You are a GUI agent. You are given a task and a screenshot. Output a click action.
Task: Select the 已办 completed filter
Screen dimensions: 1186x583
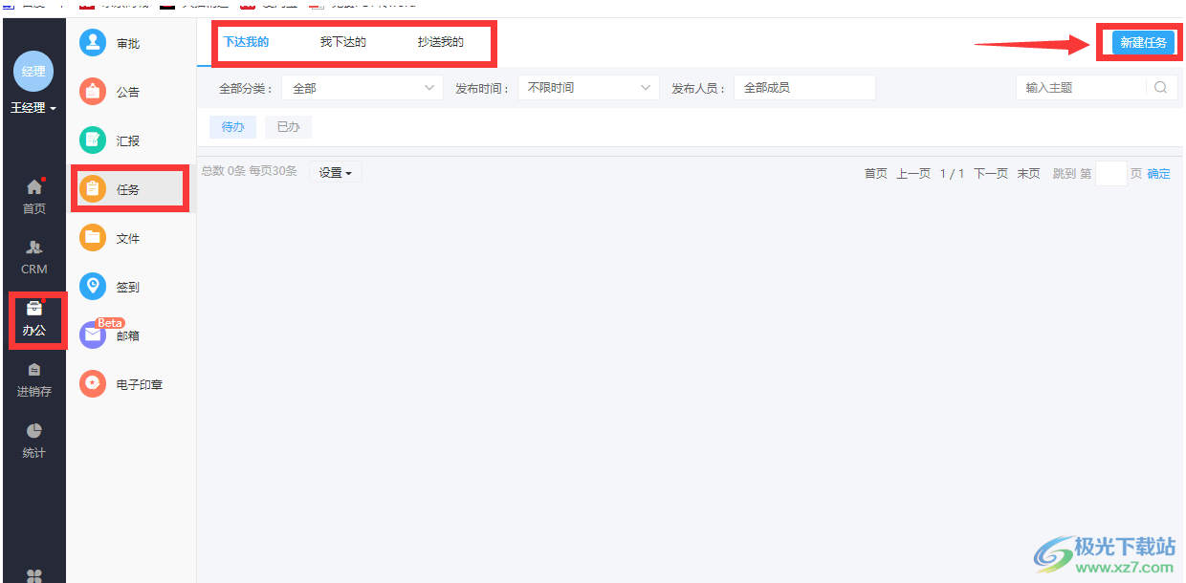[x=288, y=127]
